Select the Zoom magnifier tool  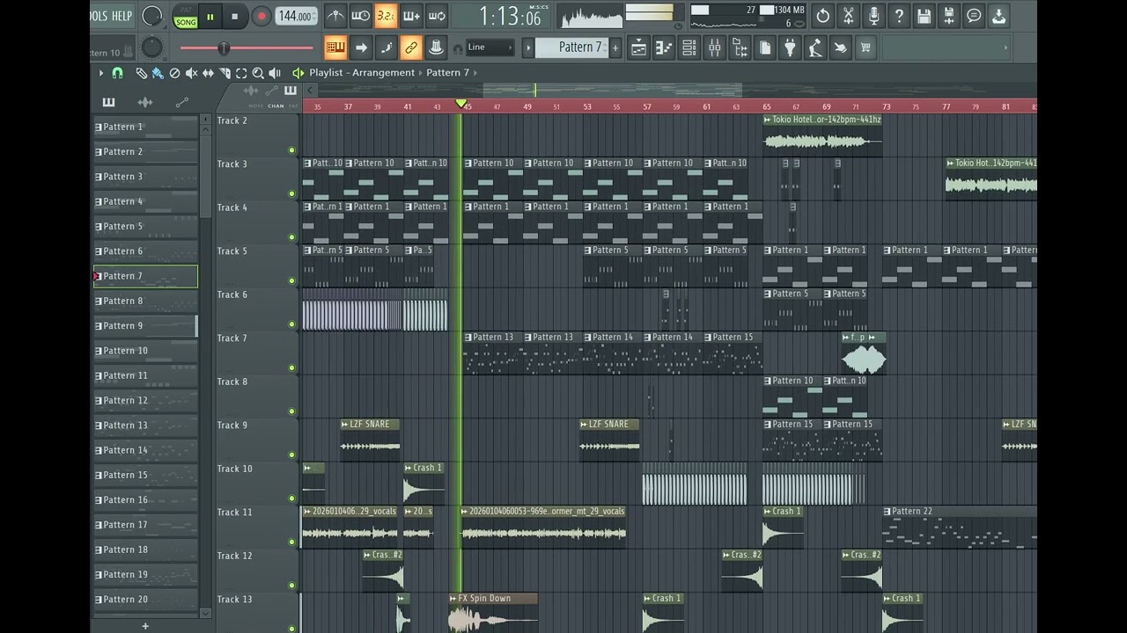coord(258,73)
